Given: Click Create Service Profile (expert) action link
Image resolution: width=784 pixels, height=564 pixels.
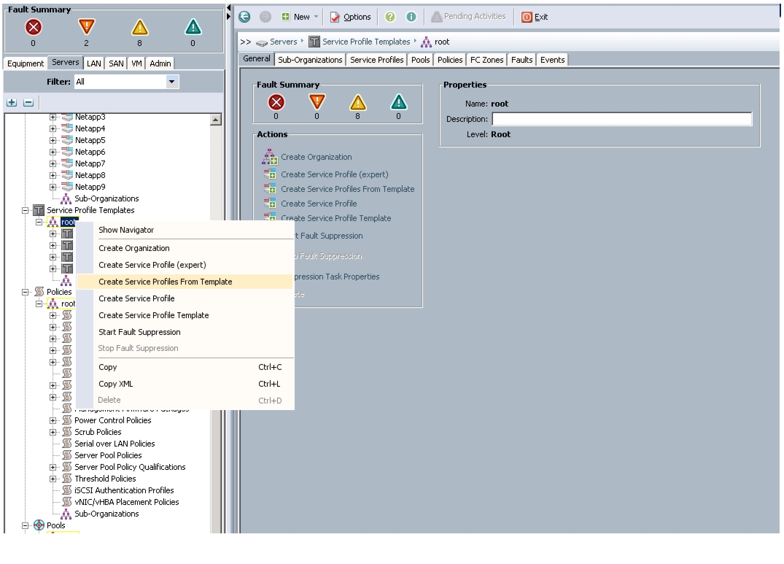Looking at the screenshot, I should coord(335,174).
